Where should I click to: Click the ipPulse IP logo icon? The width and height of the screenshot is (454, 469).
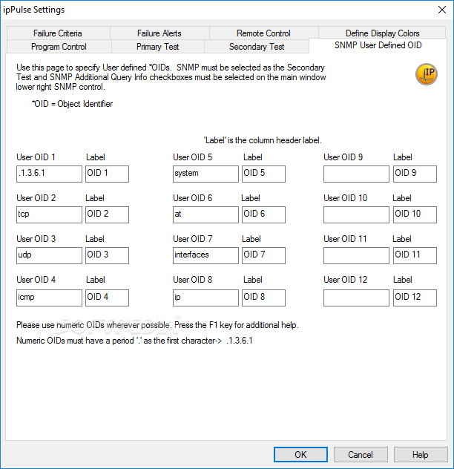coord(427,74)
